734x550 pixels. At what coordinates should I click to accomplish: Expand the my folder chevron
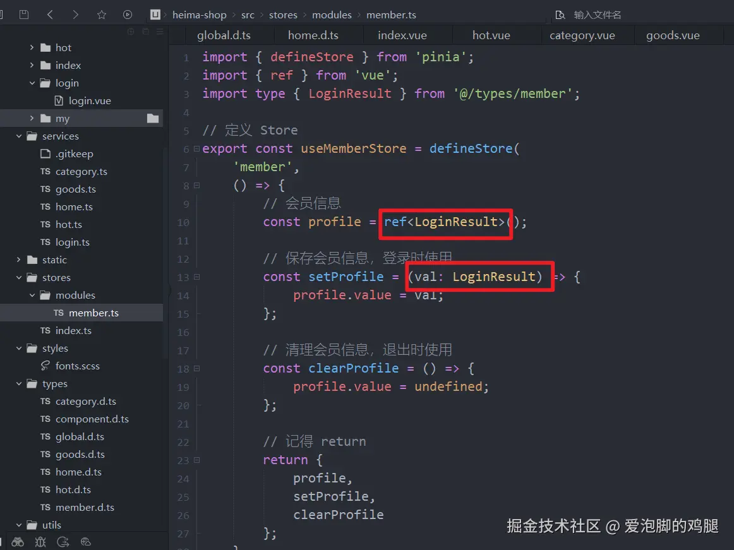32,119
